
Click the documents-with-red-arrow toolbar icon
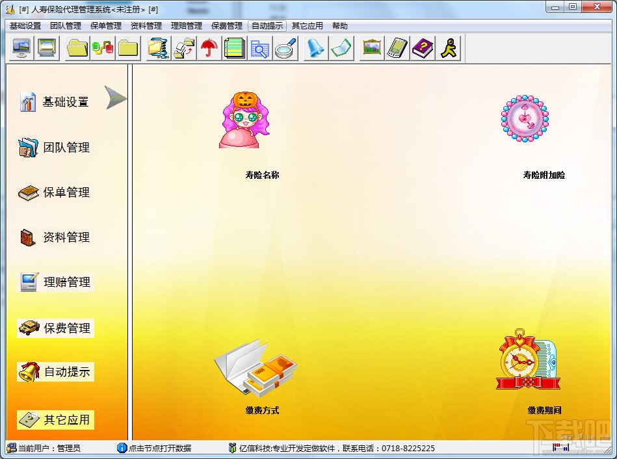pos(184,48)
